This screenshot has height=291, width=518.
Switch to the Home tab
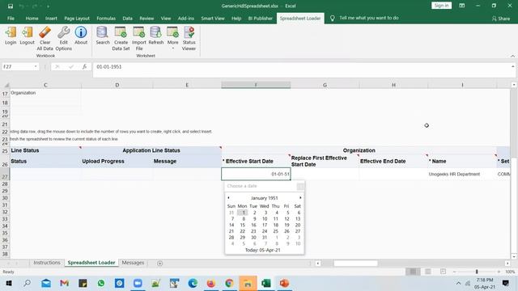click(x=32, y=18)
